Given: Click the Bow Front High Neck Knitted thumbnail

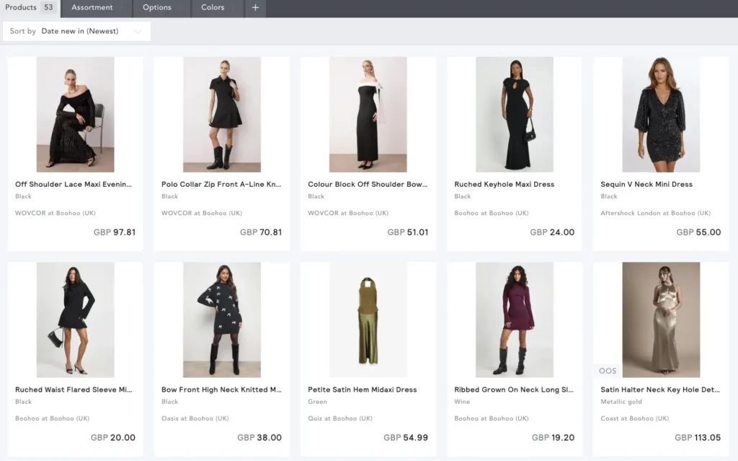Looking at the screenshot, I should (221, 320).
